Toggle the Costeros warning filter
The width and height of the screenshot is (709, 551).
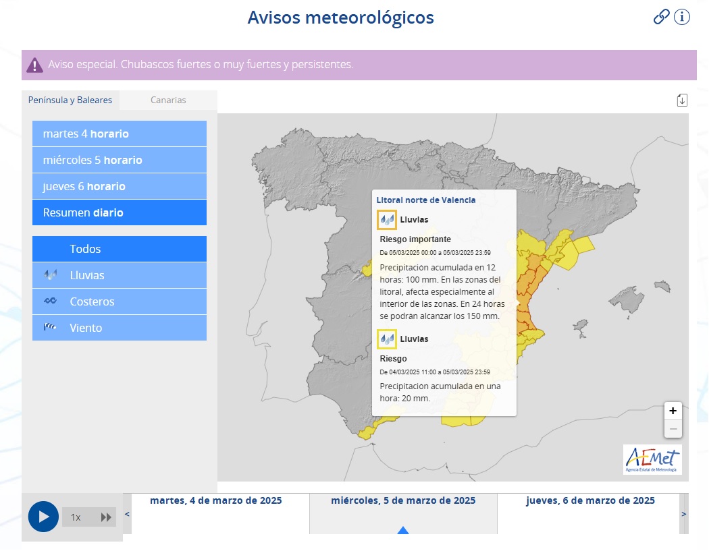point(119,301)
